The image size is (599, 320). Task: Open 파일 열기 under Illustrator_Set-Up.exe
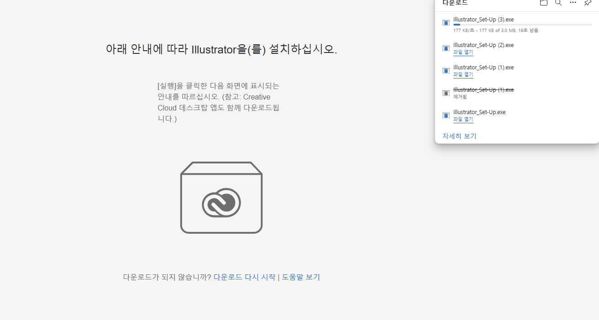coord(463,119)
